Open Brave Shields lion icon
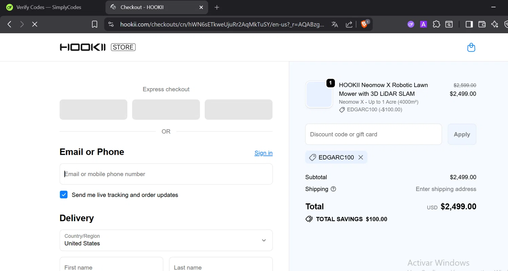508x271 pixels. pos(364,24)
